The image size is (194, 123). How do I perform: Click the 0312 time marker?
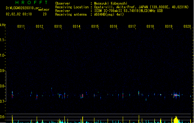[x=39, y=26]
